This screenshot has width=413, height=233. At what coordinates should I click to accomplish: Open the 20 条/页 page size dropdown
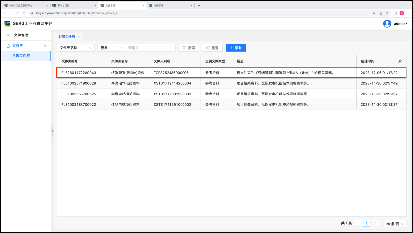tap(395, 224)
